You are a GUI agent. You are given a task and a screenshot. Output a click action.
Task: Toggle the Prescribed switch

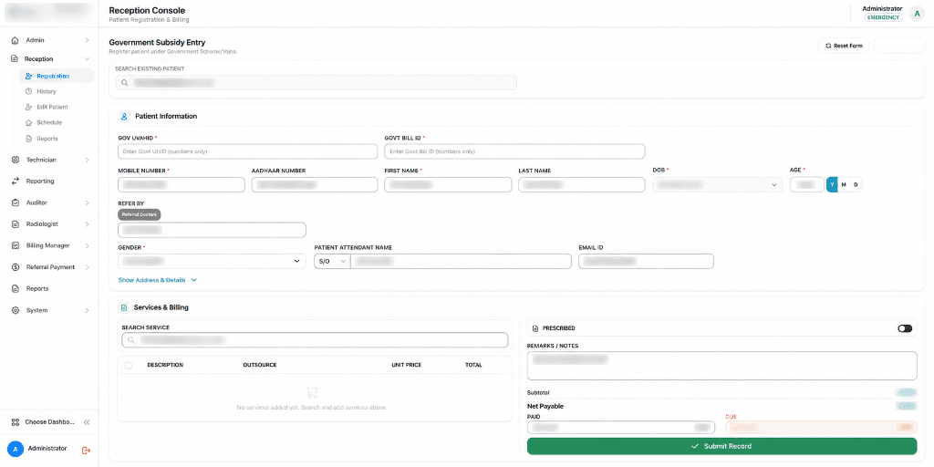coord(905,328)
